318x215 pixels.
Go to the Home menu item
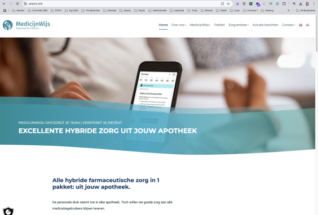(164, 25)
